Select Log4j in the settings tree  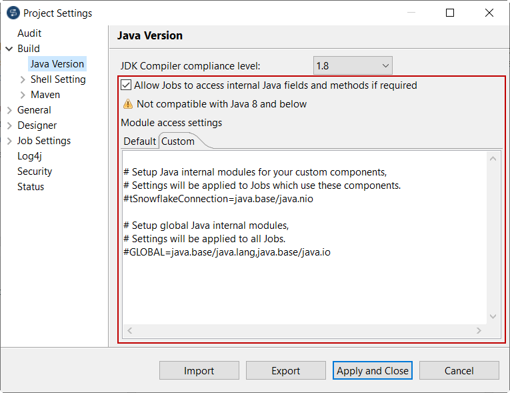pos(29,156)
